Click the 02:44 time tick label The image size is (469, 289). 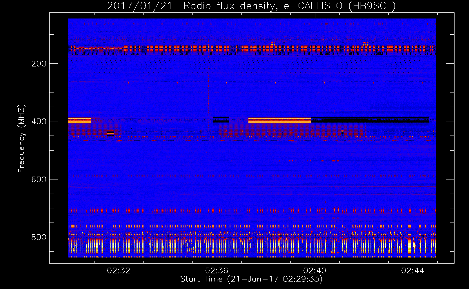pyautogui.click(x=412, y=271)
